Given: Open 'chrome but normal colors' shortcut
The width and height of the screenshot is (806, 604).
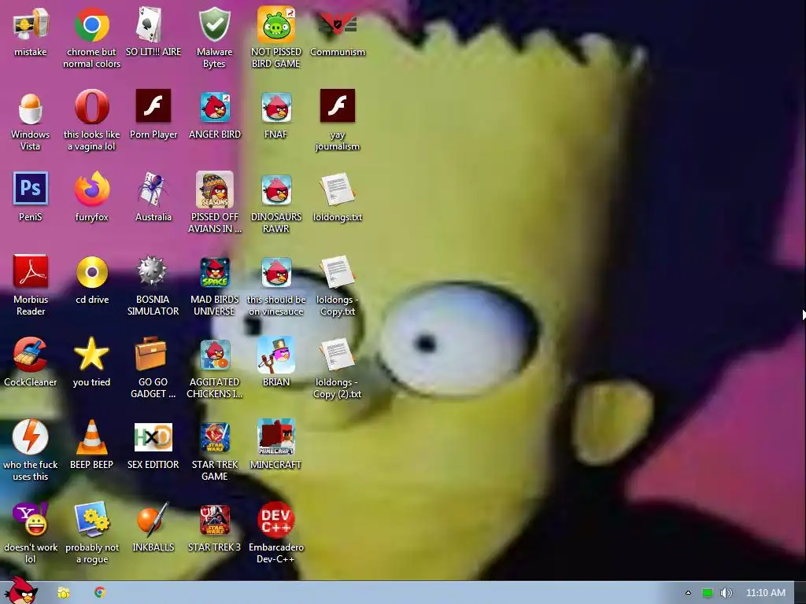Looking at the screenshot, I should 91,24.
